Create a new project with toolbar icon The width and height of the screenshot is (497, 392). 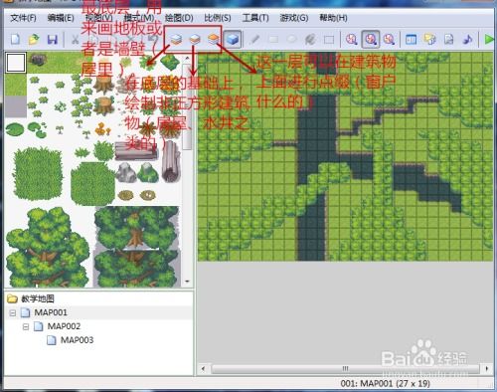[15, 40]
